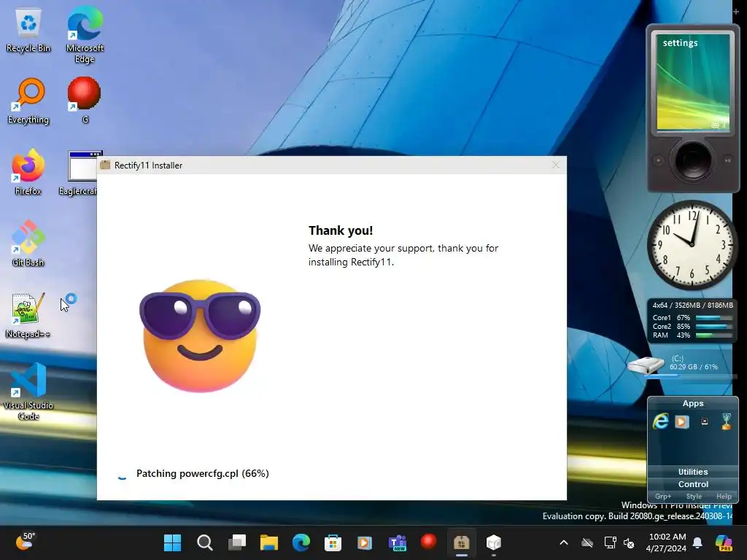Click the Thank you! heading
The height and width of the screenshot is (560, 747).
[341, 230]
